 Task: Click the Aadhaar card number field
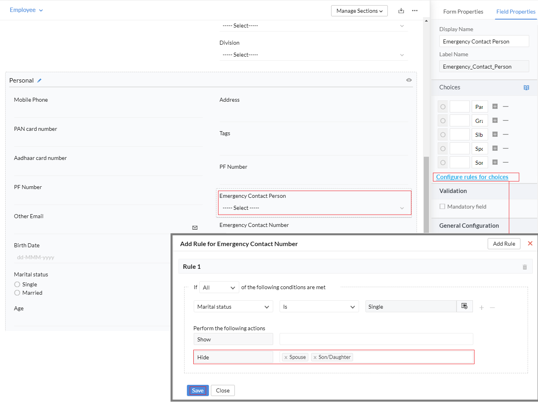[108, 169]
